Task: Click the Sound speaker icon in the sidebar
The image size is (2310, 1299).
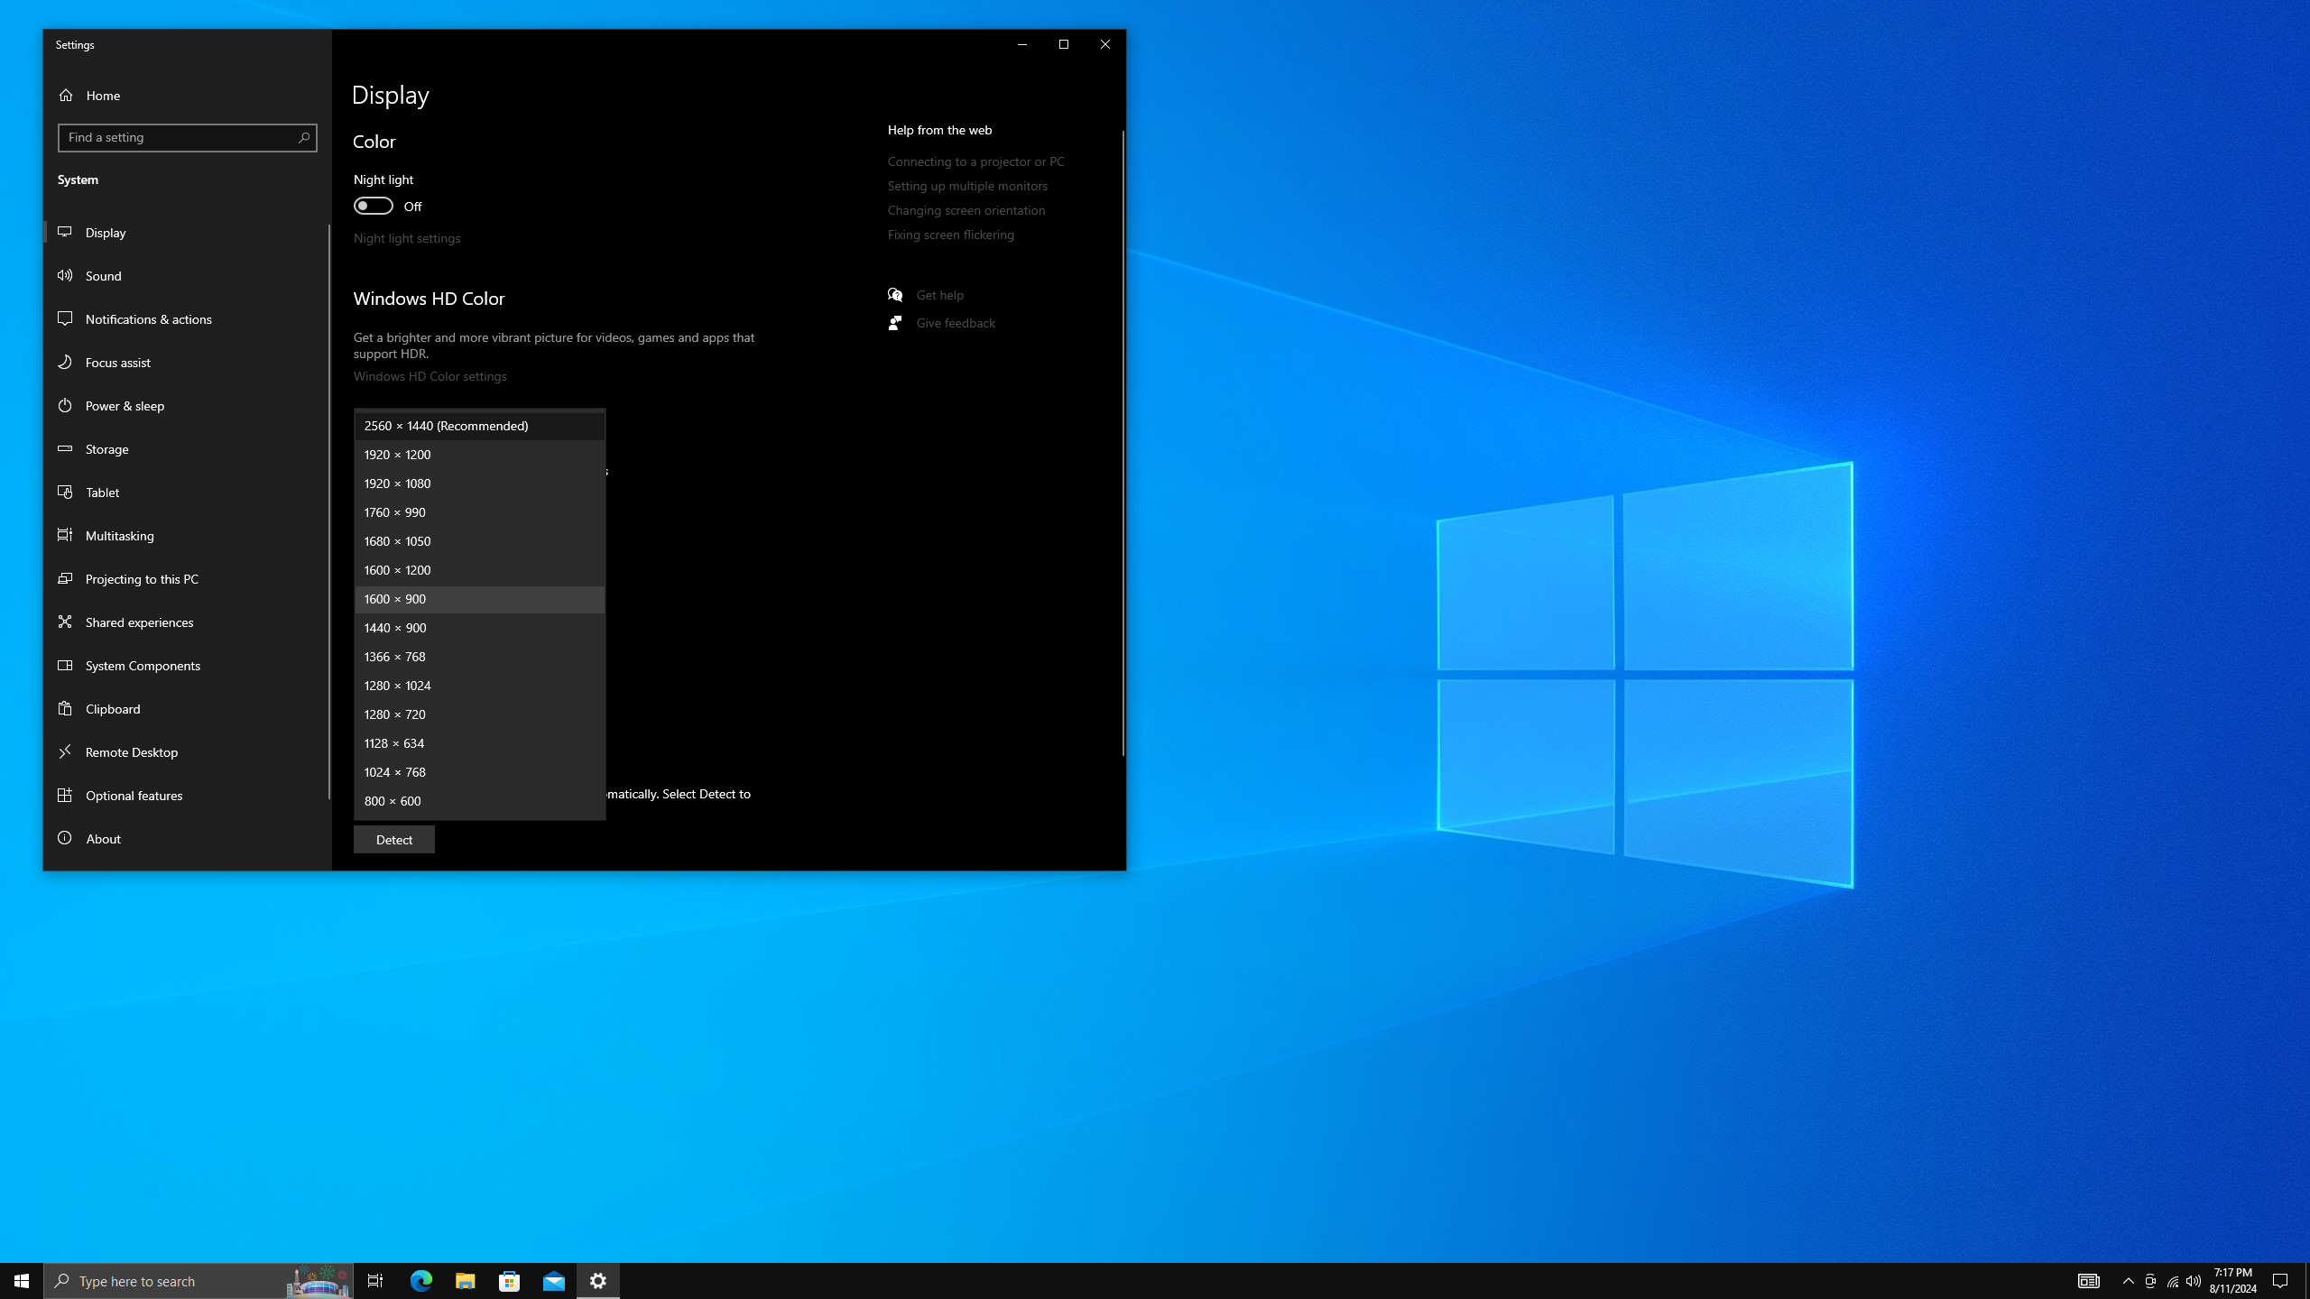Action: click(65, 275)
